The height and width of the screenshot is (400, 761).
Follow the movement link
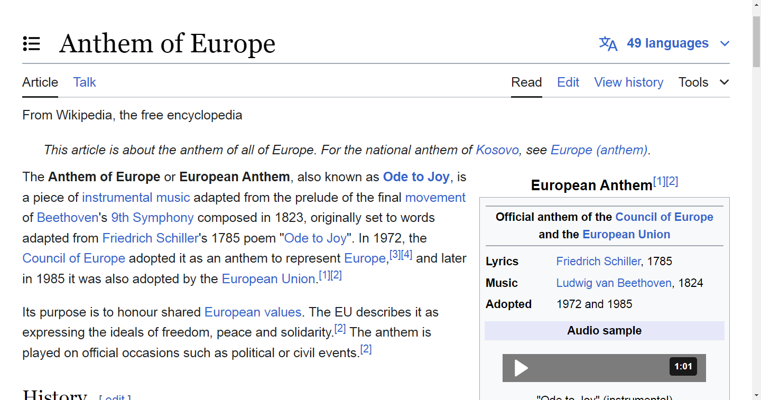point(435,198)
